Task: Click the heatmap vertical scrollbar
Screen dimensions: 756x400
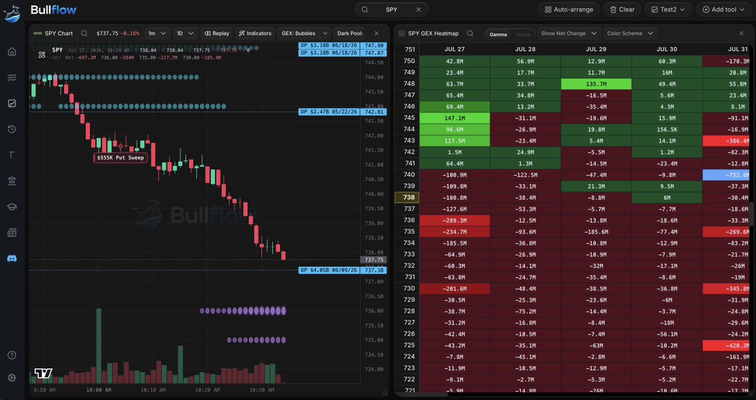Action: (x=750, y=214)
